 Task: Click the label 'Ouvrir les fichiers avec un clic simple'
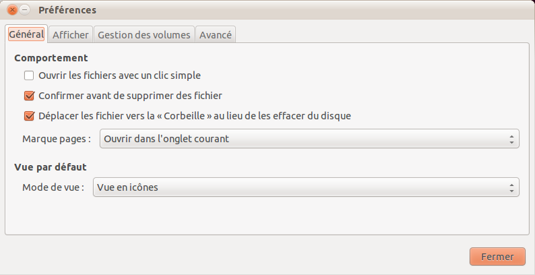coord(119,75)
